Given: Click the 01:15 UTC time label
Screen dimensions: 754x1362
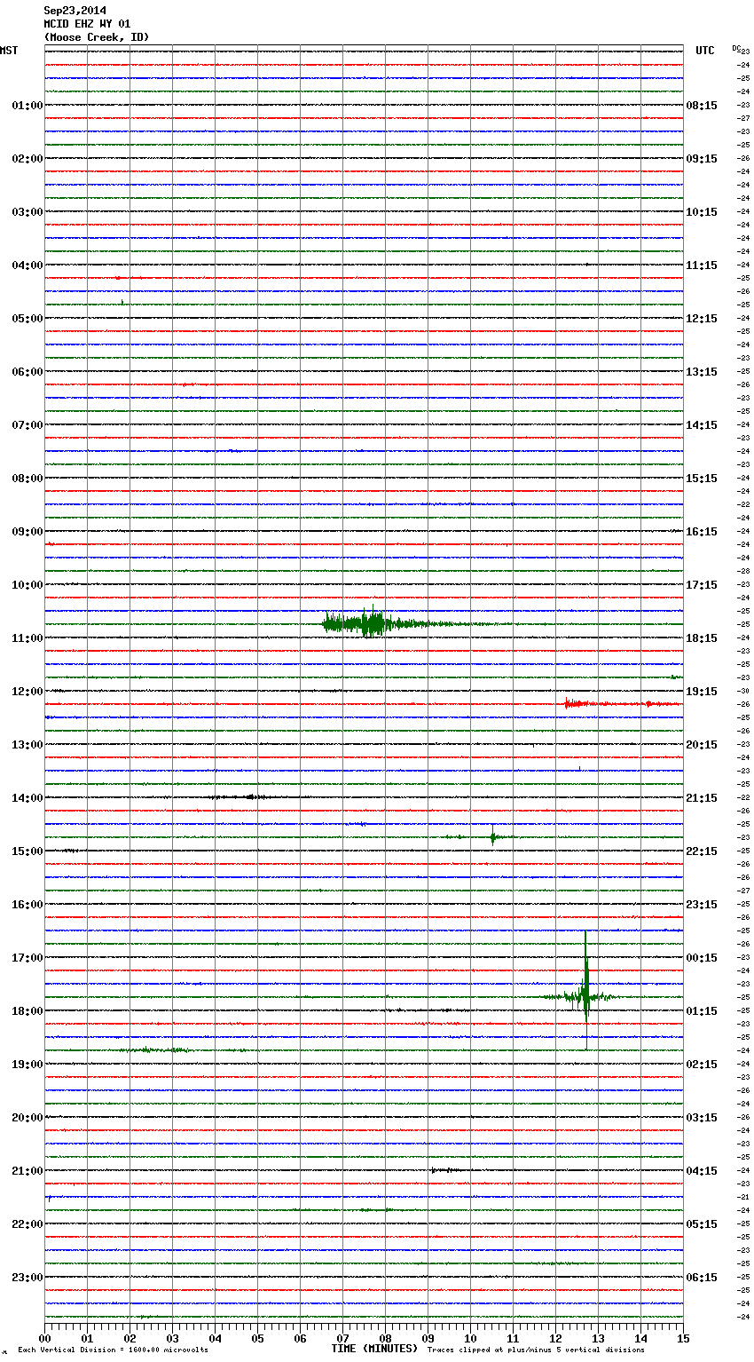Looking at the screenshot, I should click(x=702, y=1011).
